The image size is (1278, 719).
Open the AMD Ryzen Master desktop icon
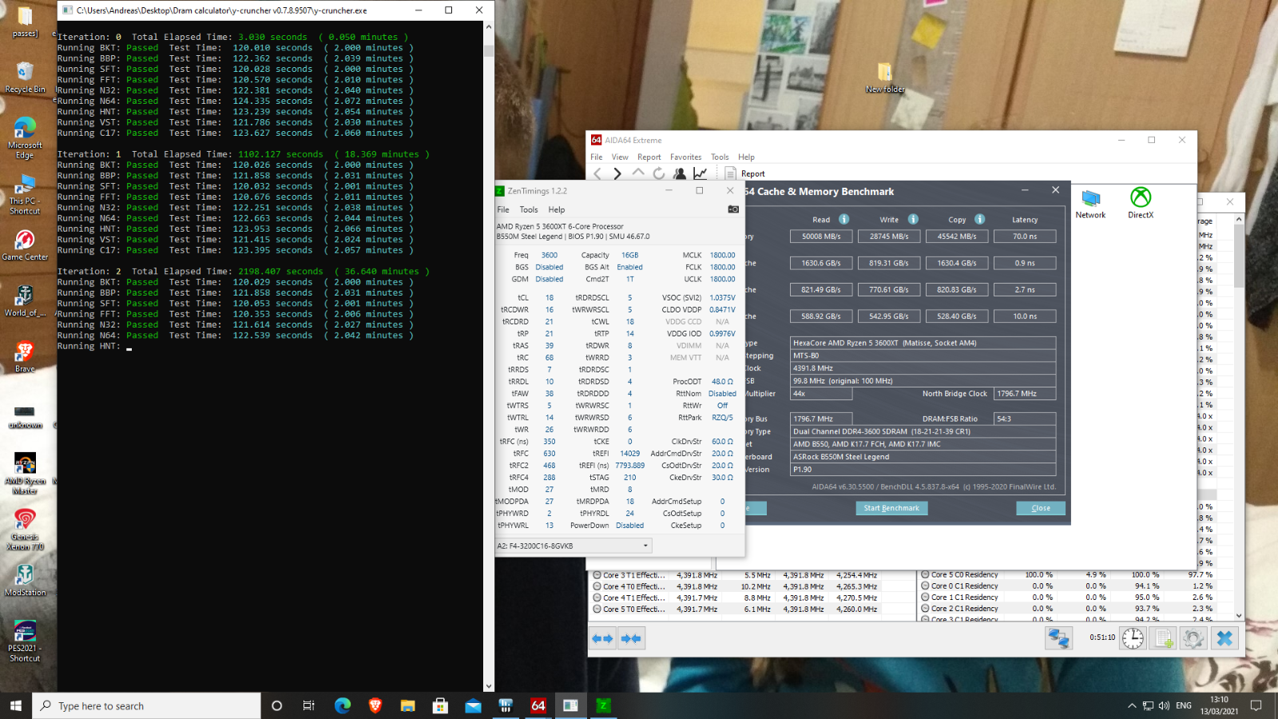[x=25, y=473]
